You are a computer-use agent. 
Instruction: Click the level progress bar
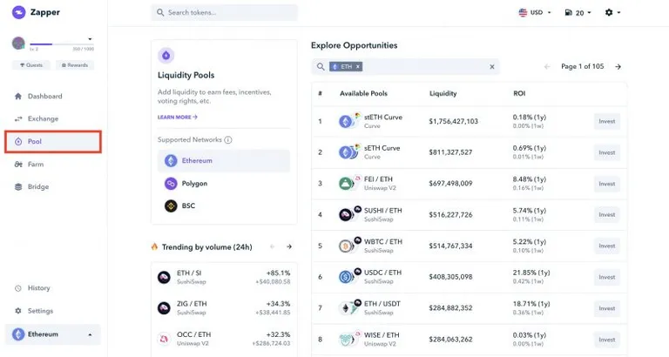(x=62, y=44)
